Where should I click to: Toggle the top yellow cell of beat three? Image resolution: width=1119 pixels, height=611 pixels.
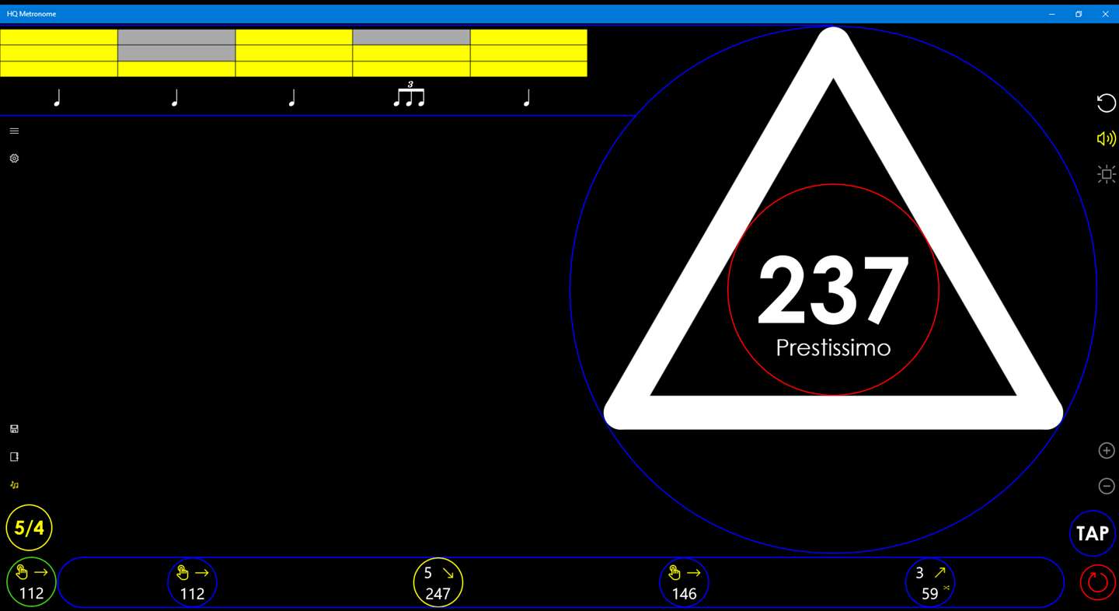(294, 37)
